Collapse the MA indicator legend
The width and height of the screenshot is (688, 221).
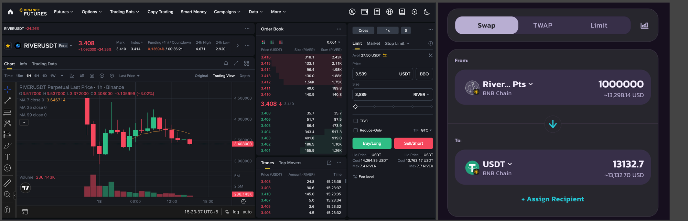pos(24,122)
